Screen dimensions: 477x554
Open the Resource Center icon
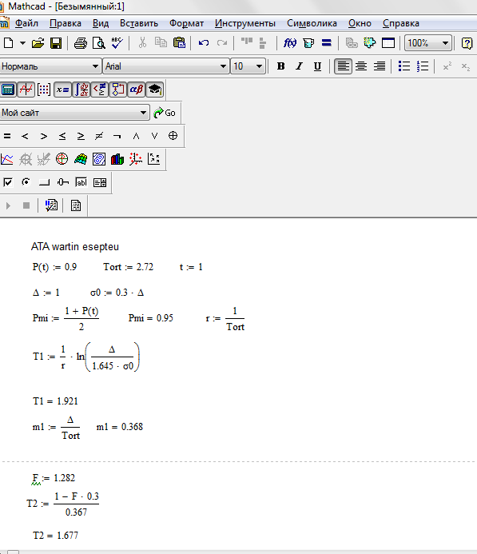pos(370,42)
